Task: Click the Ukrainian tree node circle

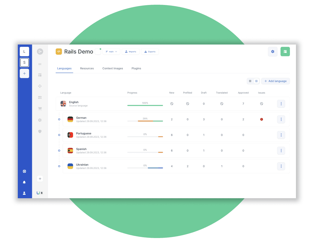Action: (x=59, y=166)
